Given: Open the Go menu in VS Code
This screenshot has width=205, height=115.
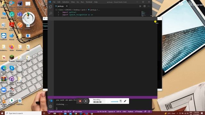Looking at the screenshot, I should [x=78, y=2].
